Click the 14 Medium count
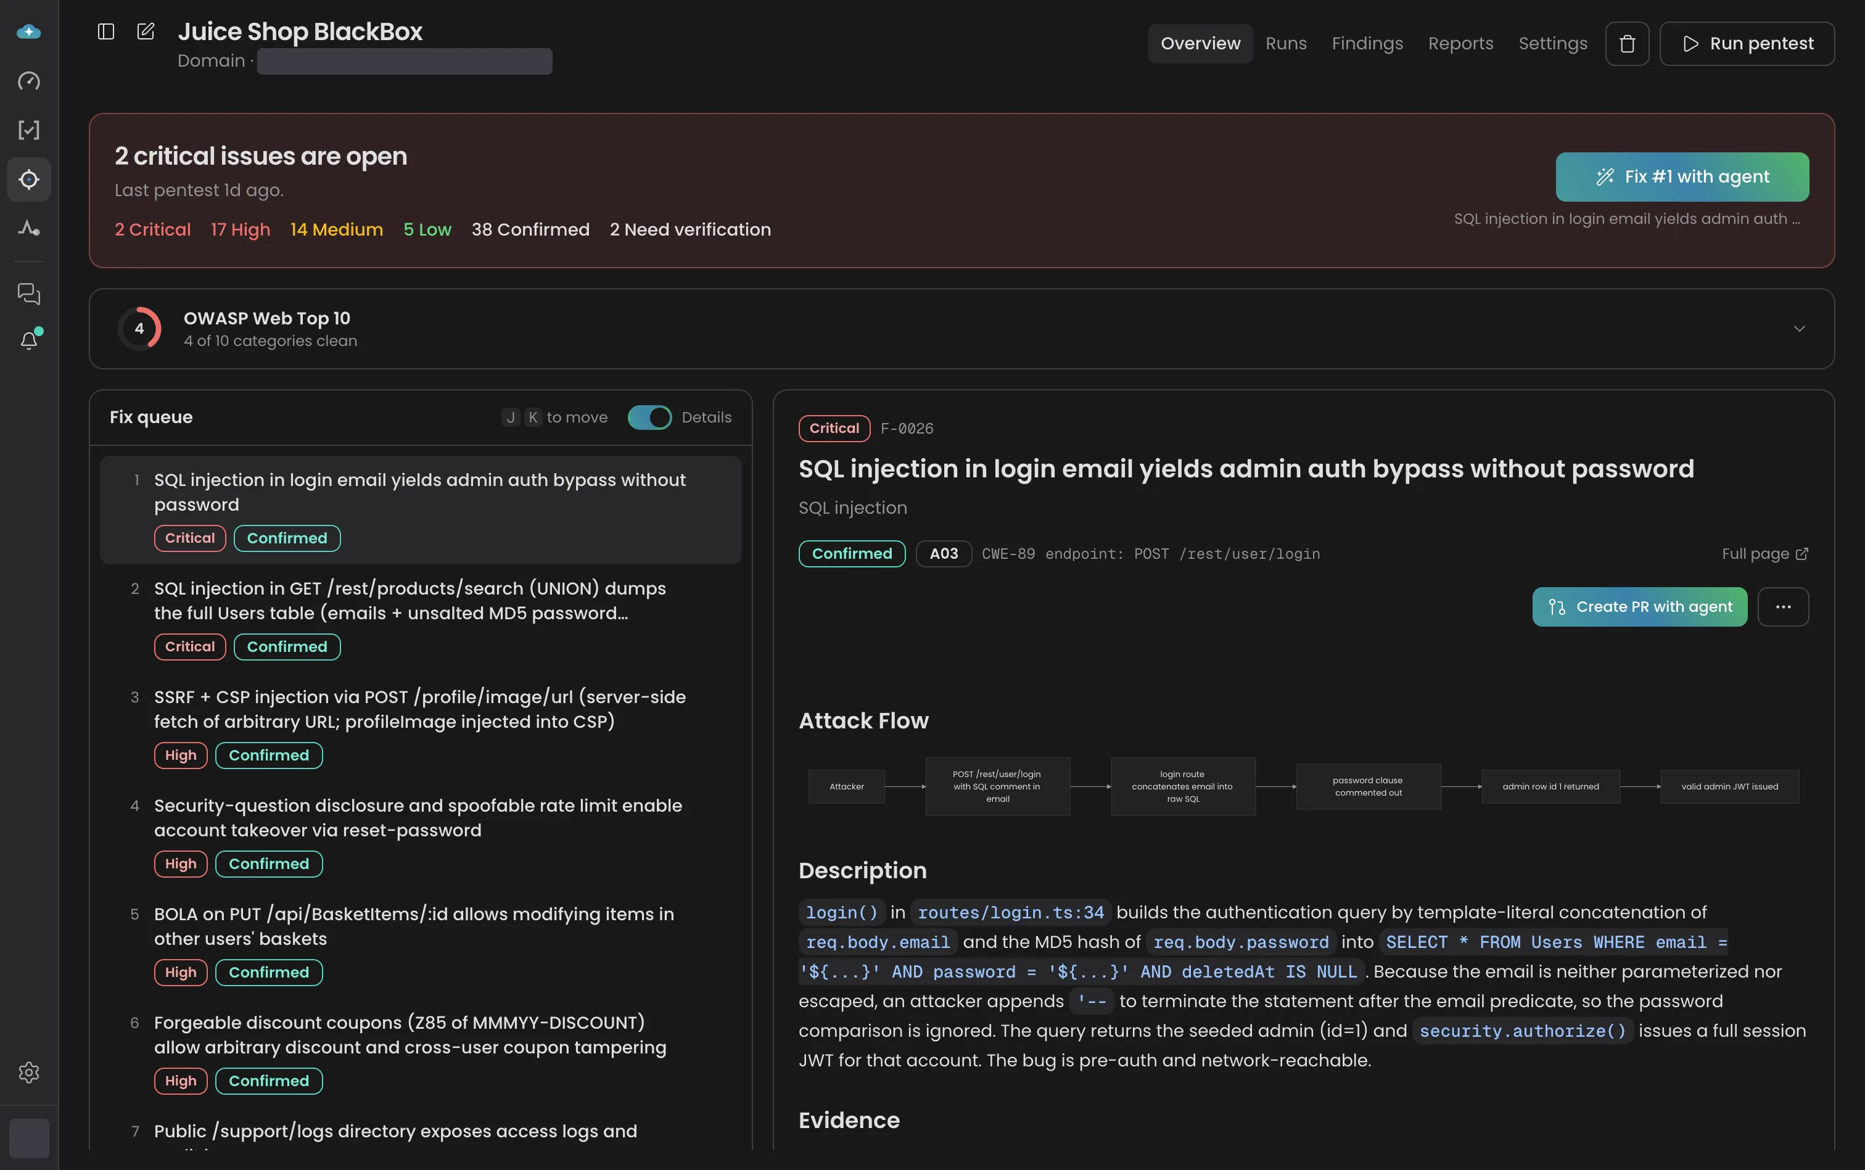 click(x=337, y=230)
